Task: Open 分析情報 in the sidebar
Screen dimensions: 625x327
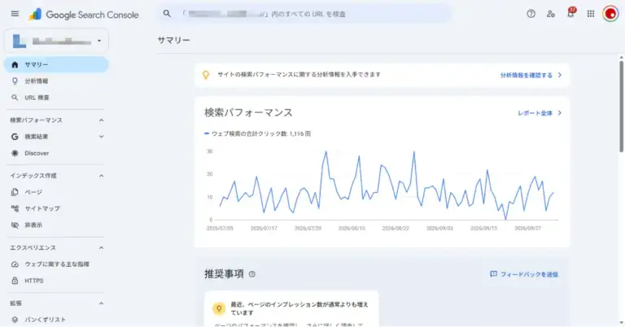Action: click(x=56, y=81)
